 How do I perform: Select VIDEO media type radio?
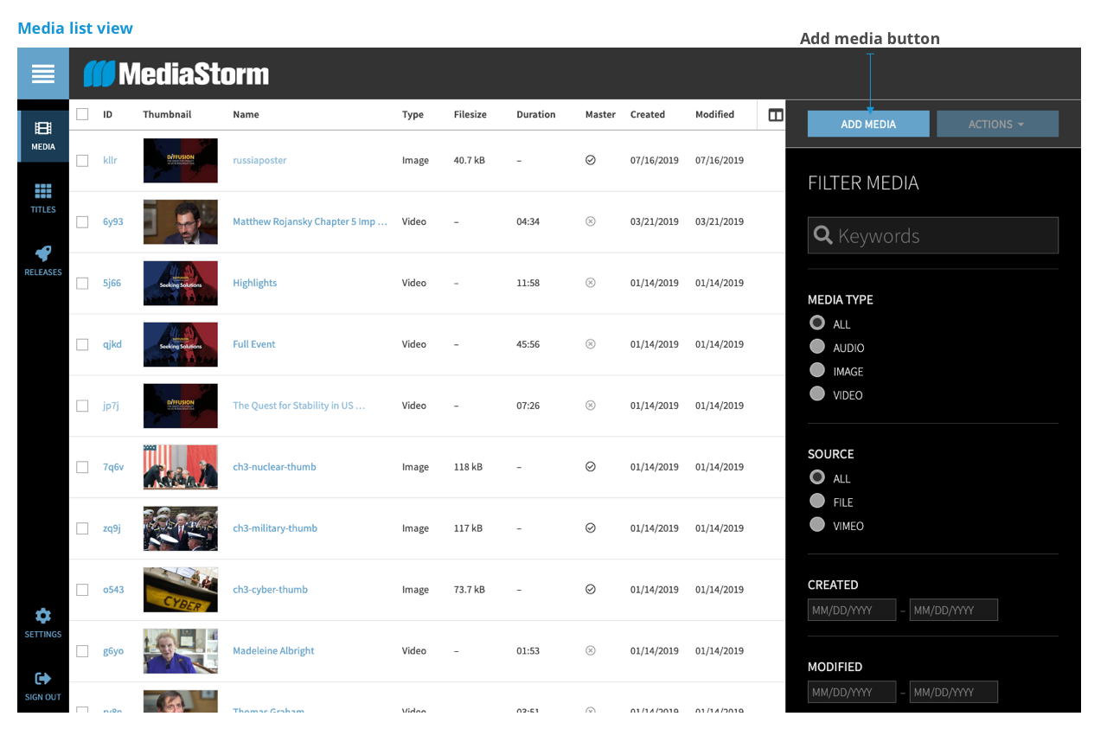[817, 393]
